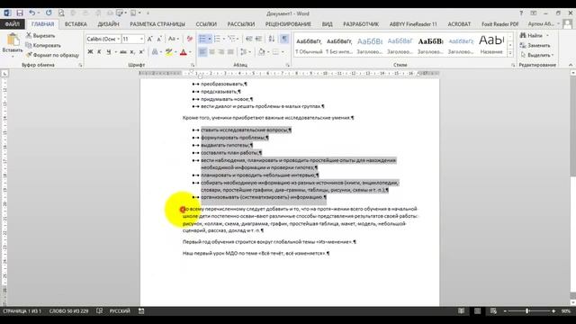The image size is (576, 324).
Task: Zoom in with the plus button
Action: coord(553,310)
